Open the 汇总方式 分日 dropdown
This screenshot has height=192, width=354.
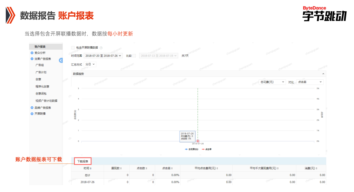90,64
